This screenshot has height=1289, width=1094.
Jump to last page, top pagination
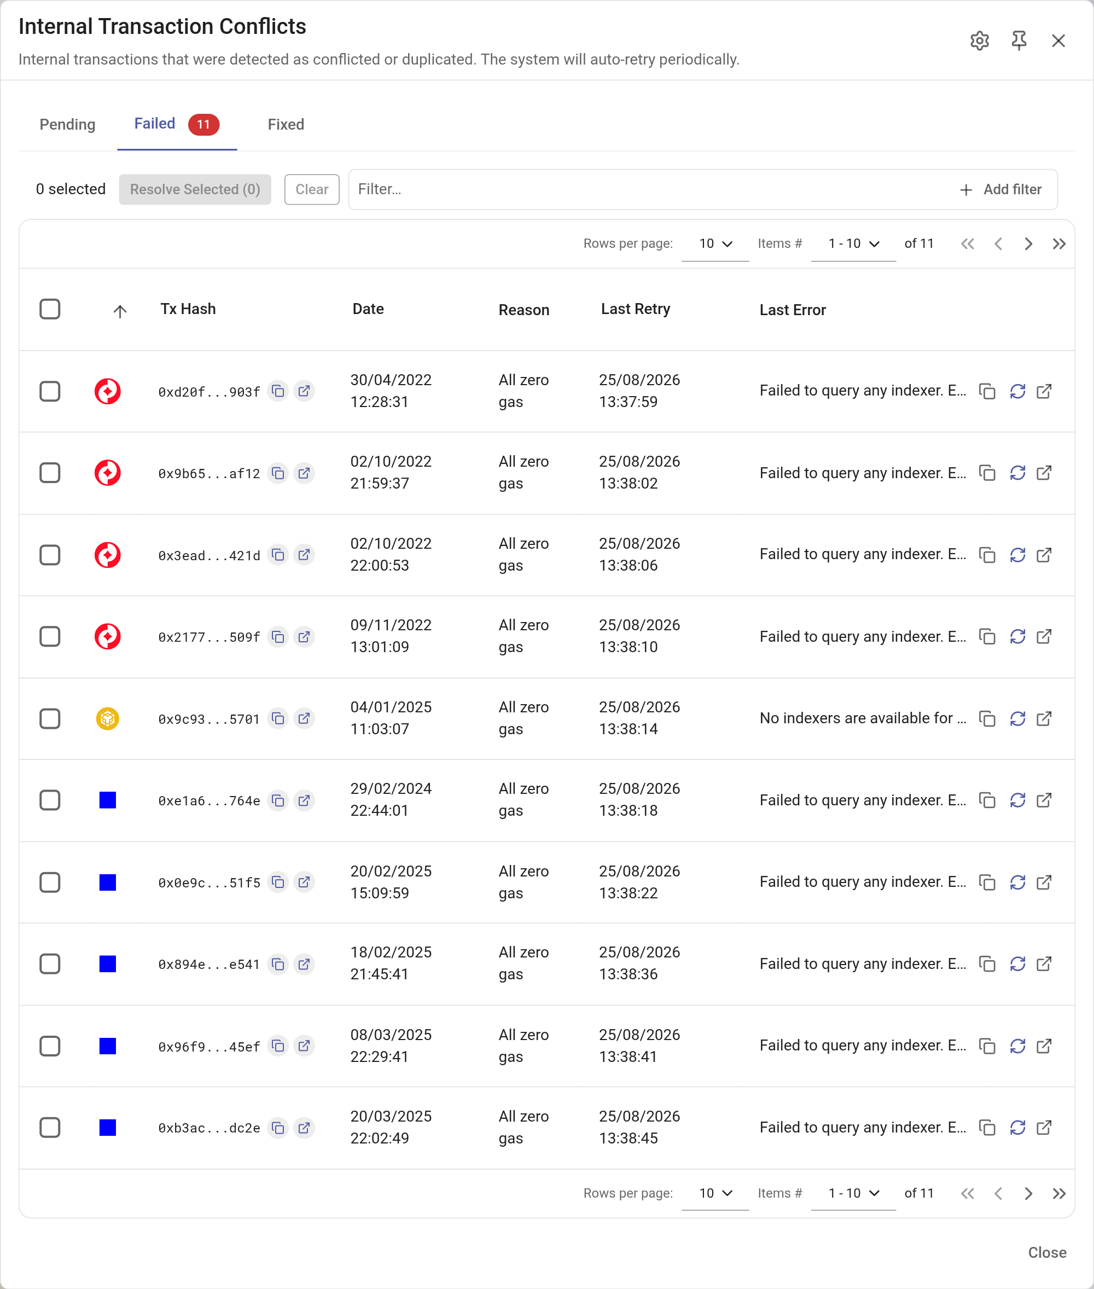click(x=1058, y=244)
